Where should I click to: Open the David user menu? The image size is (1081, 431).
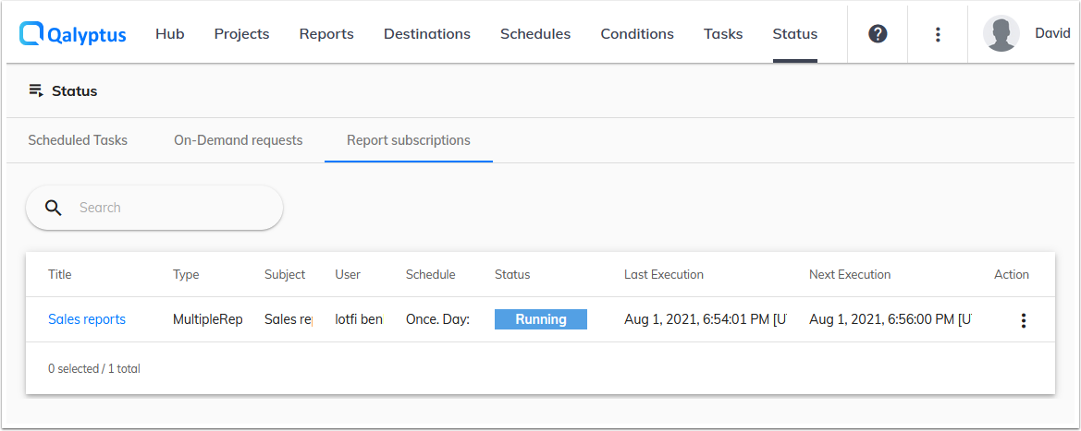(1051, 33)
